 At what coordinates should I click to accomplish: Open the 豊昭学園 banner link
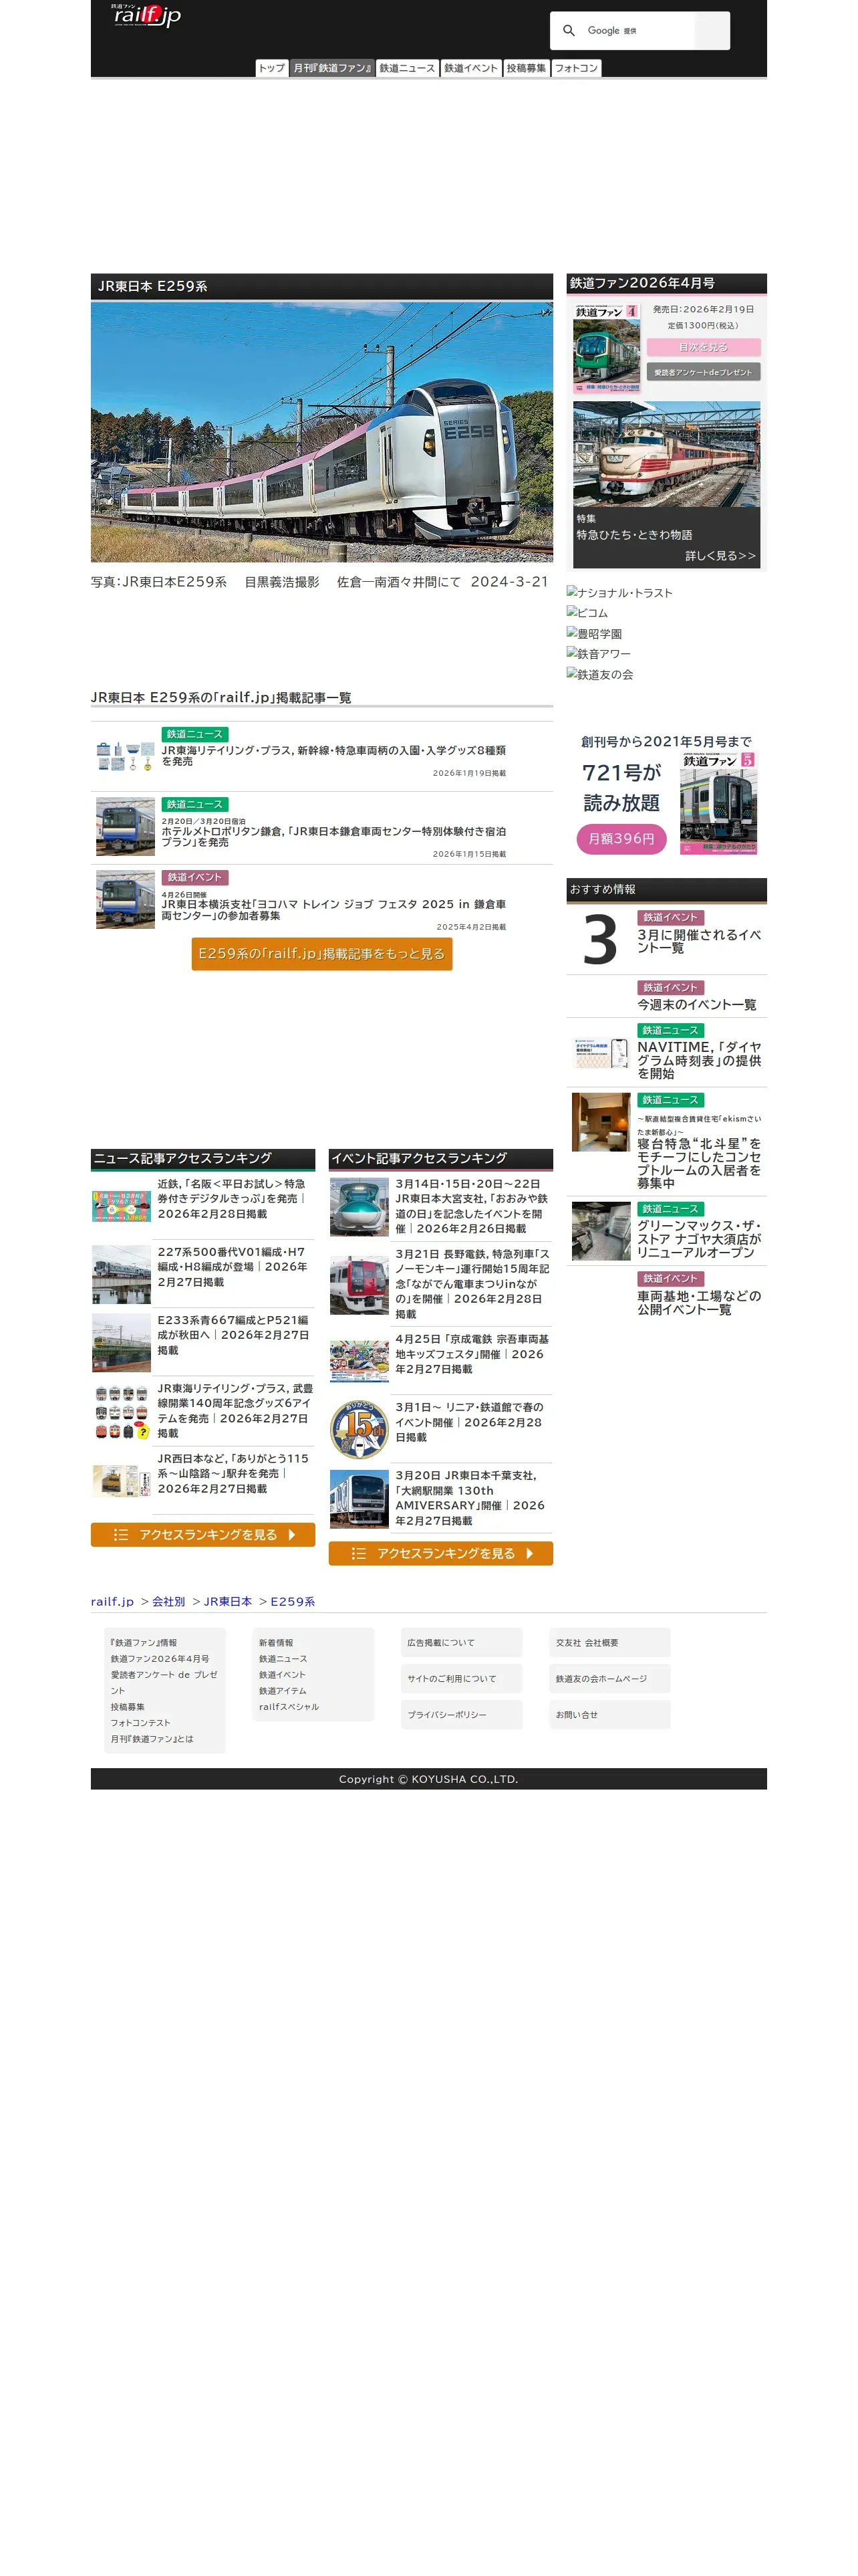594,634
